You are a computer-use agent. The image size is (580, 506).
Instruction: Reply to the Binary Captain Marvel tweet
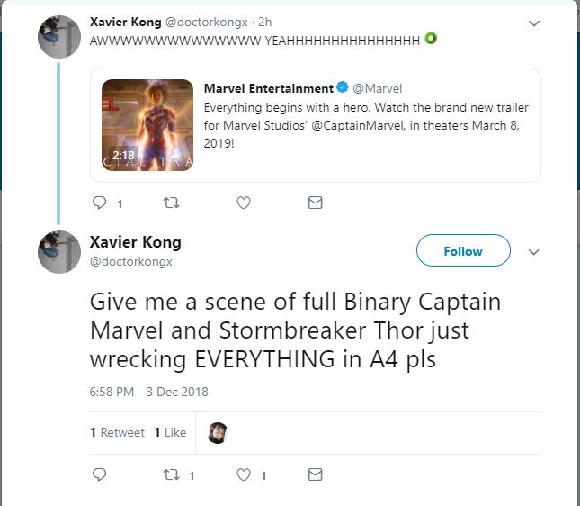click(100, 474)
